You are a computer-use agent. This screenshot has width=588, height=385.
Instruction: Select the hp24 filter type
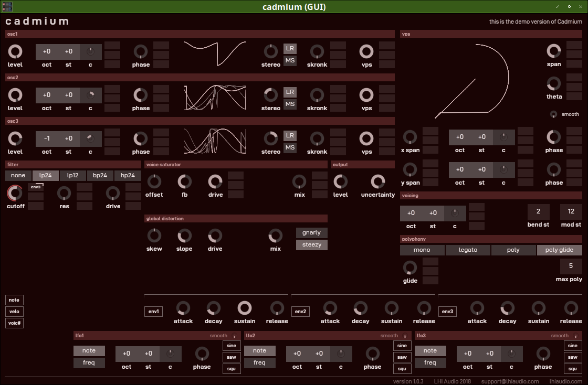pyautogui.click(x=128, y=175)
